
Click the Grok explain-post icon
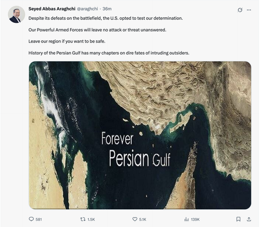240,10
